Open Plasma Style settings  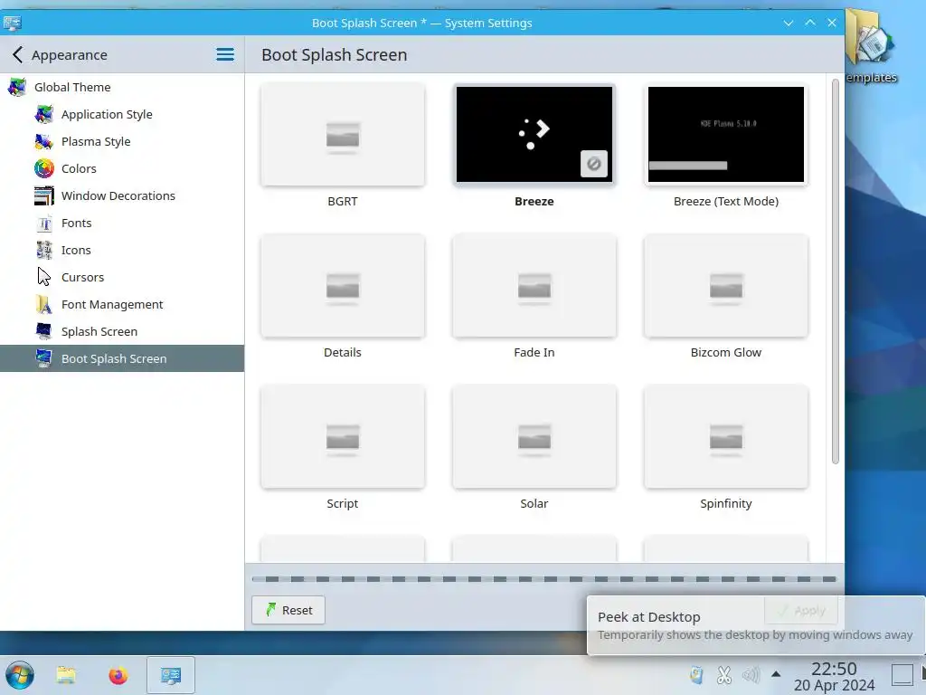tap(122, 141)
